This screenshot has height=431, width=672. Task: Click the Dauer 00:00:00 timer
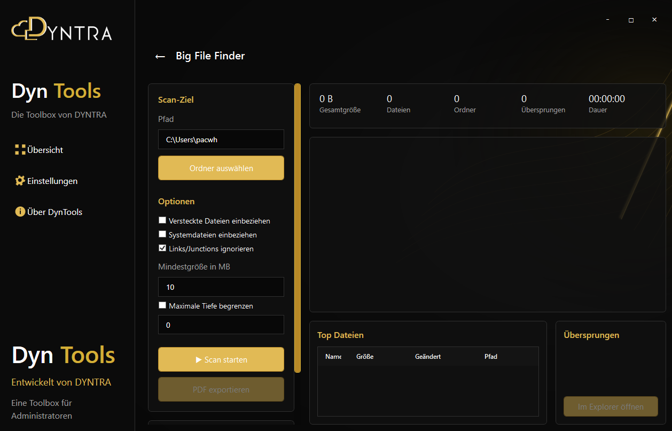click(x=607, y=104)
